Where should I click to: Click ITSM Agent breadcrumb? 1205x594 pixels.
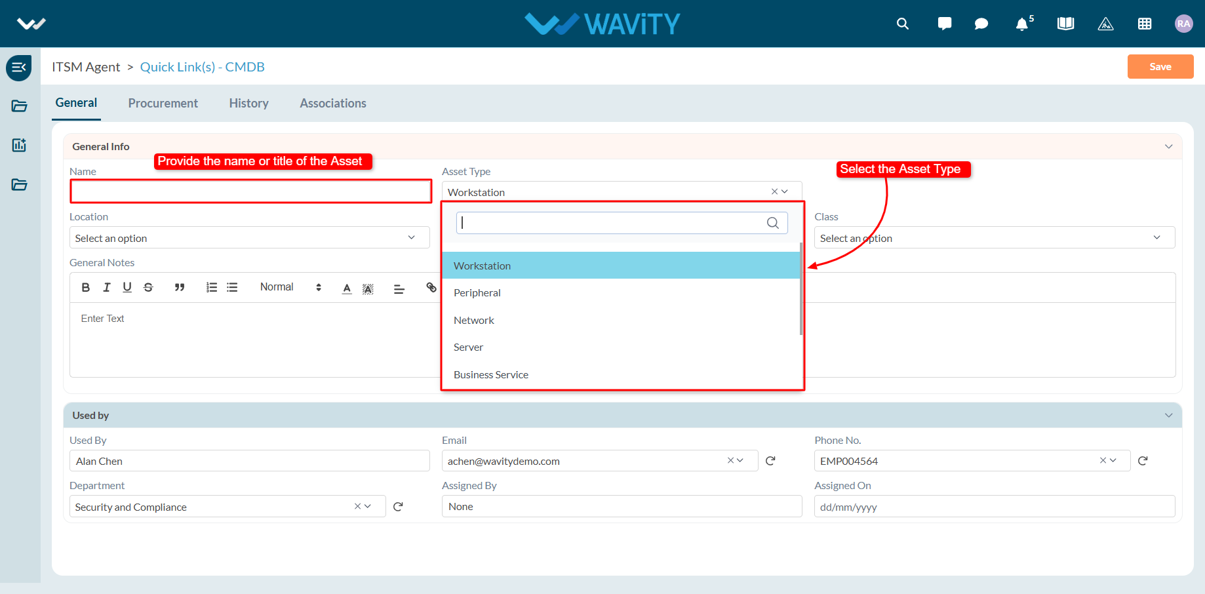(x=86, y=67)
